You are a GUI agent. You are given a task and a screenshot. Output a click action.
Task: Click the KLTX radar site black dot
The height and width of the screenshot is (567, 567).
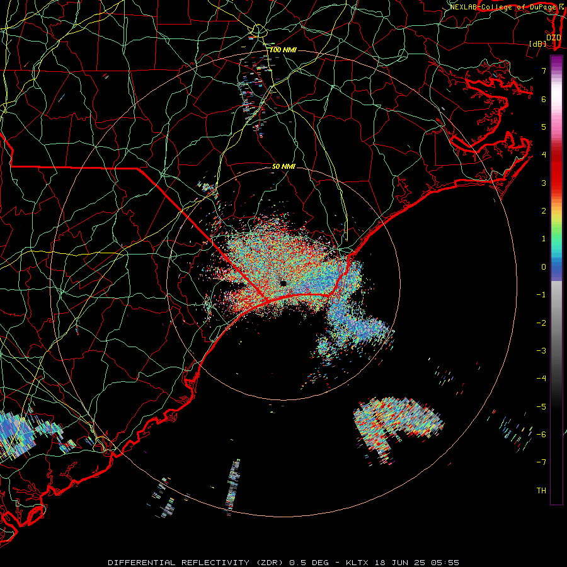283,283
